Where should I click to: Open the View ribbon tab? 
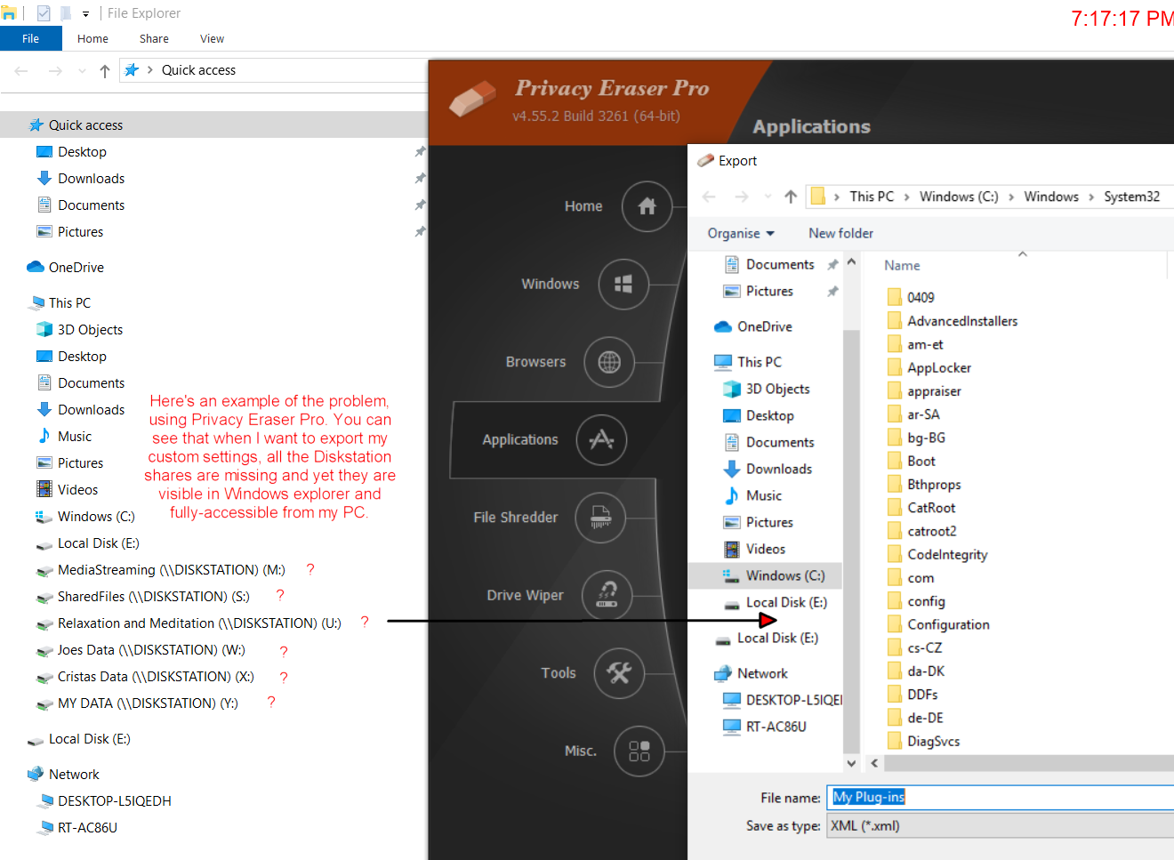(x=212, y=38)
